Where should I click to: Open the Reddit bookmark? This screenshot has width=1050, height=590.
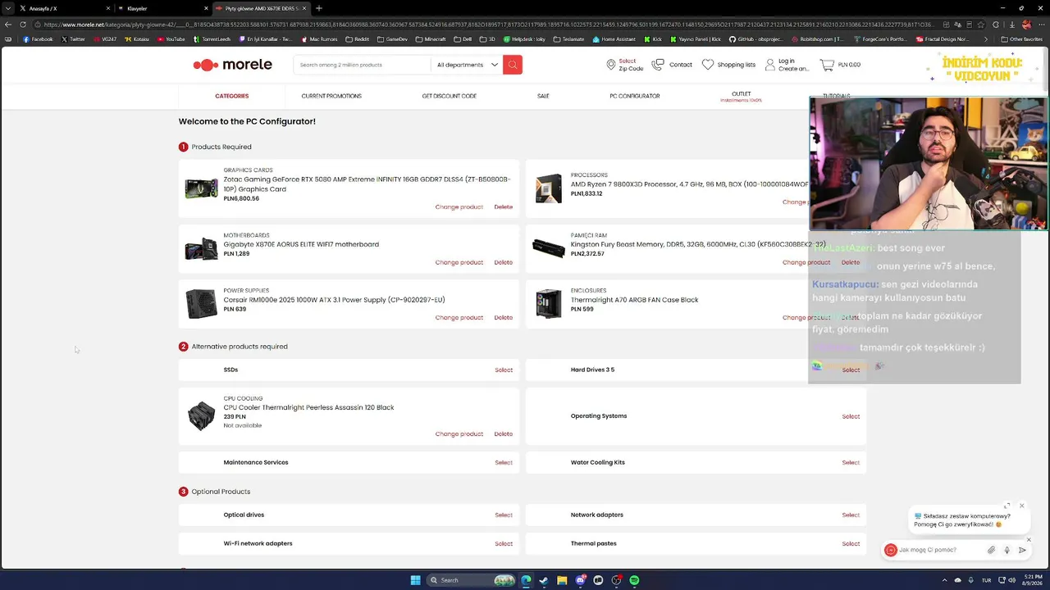358,39
